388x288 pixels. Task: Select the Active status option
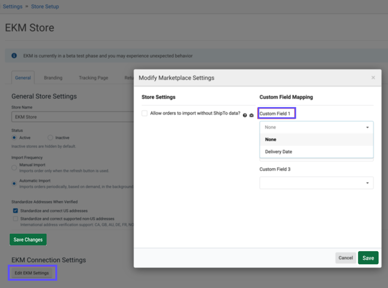click(15, 138)
